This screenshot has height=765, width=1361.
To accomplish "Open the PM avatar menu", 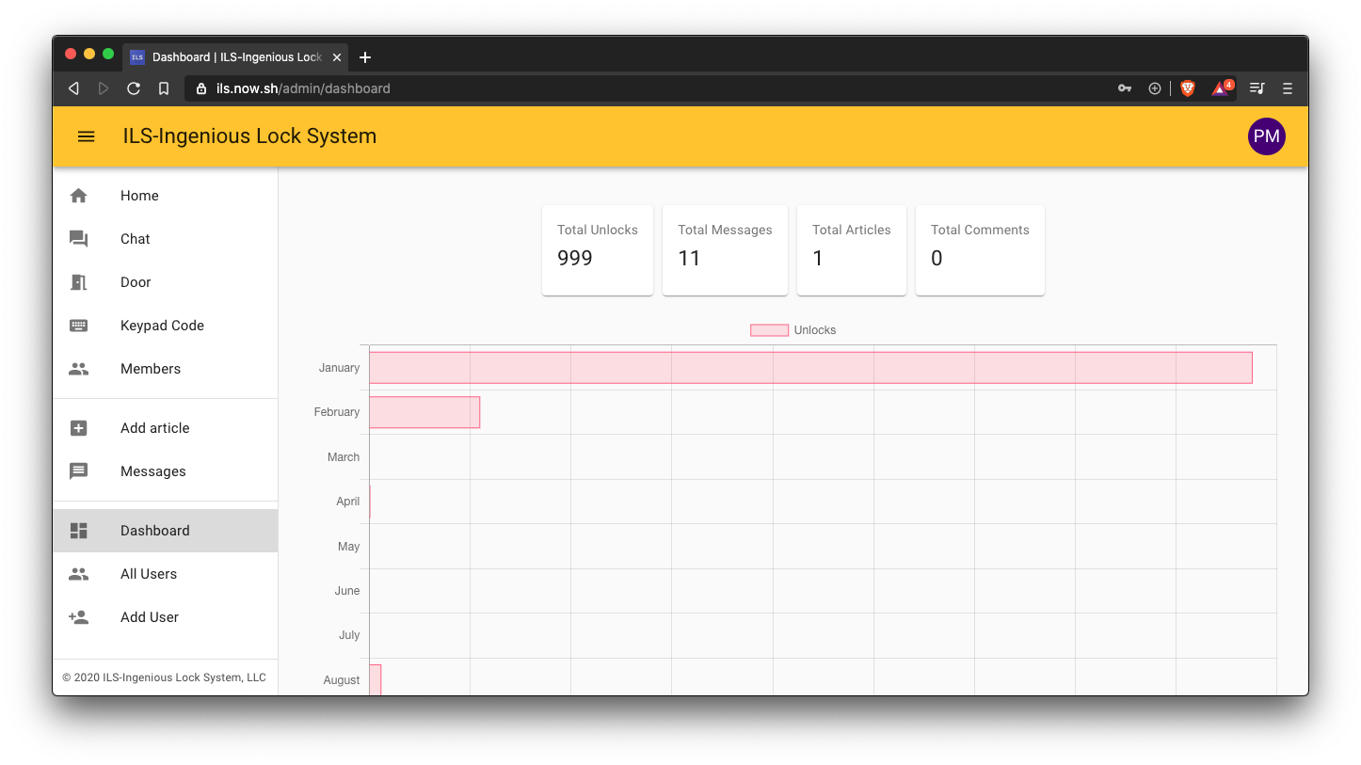I will pos(1266,136).
